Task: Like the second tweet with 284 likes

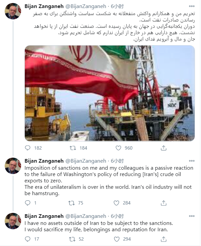Action: pos(116,203)
